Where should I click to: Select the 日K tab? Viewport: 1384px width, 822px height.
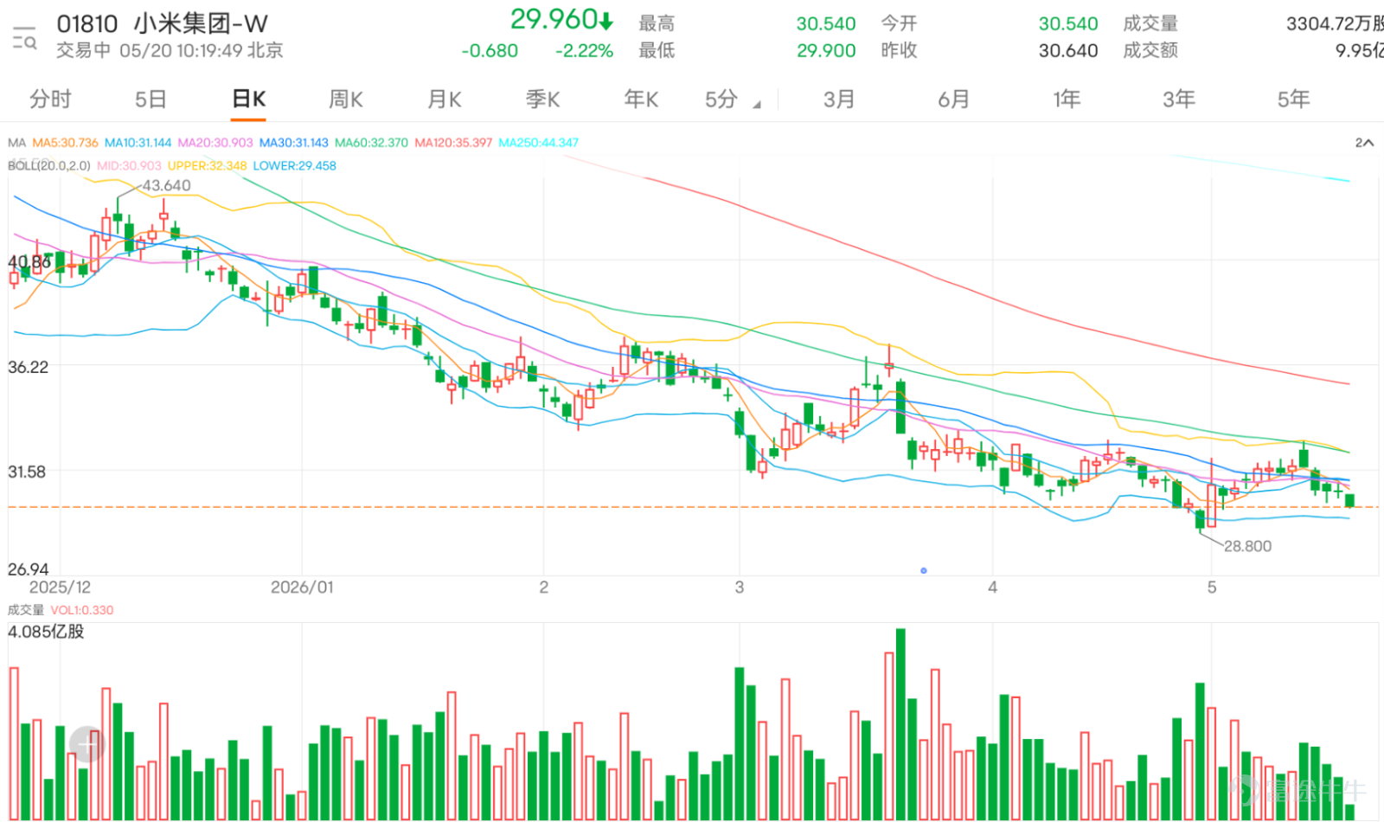pos(249,100)
